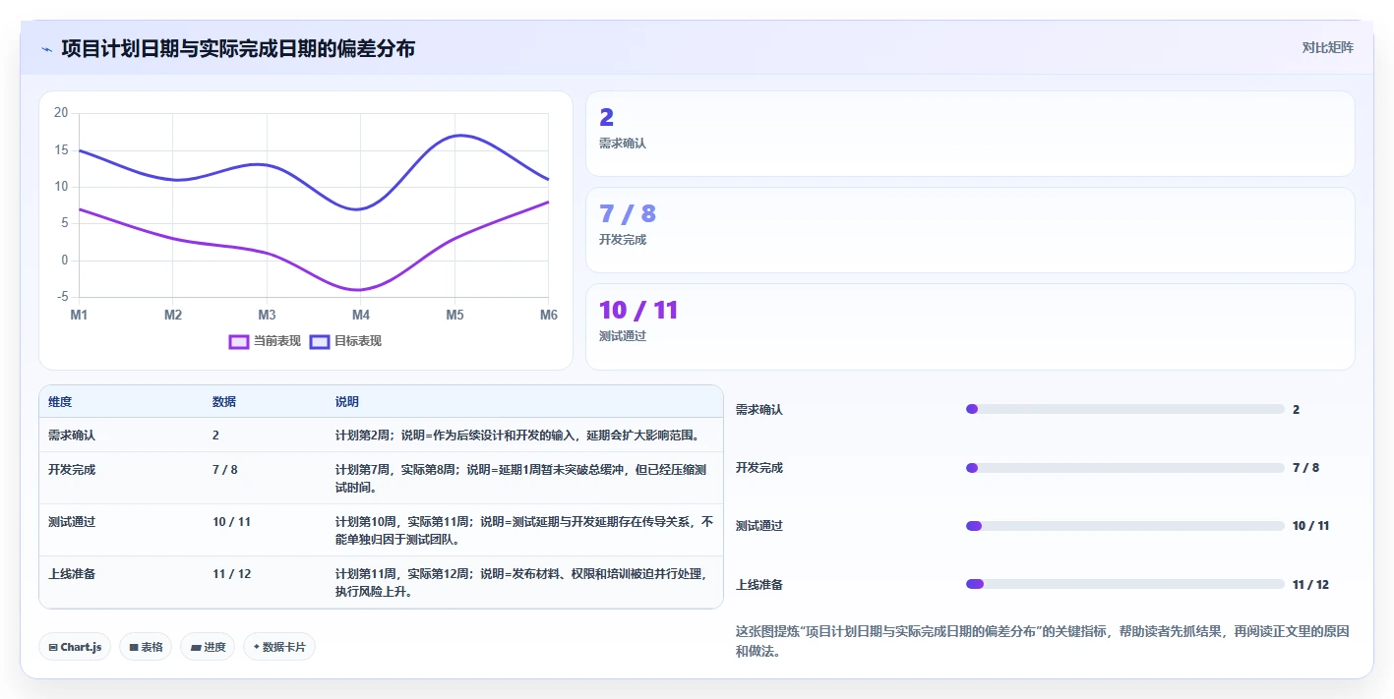Click the 进度 tag chip
1394x699 pixels.
(x=208, y=647)
